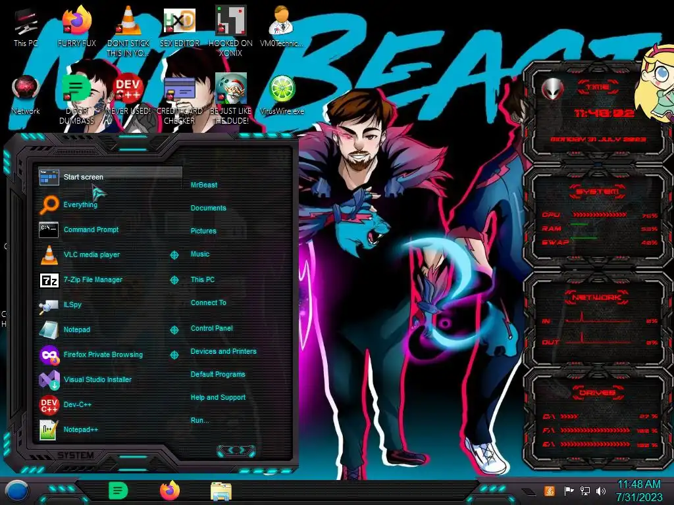674x505 pixels.
Task: Open the This PC desktop icon
Action: pos(26,26)
